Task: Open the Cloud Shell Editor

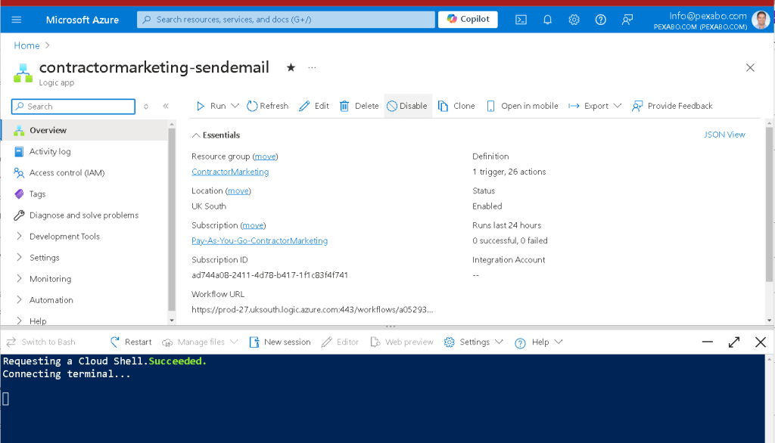Action: pos(340,342)
